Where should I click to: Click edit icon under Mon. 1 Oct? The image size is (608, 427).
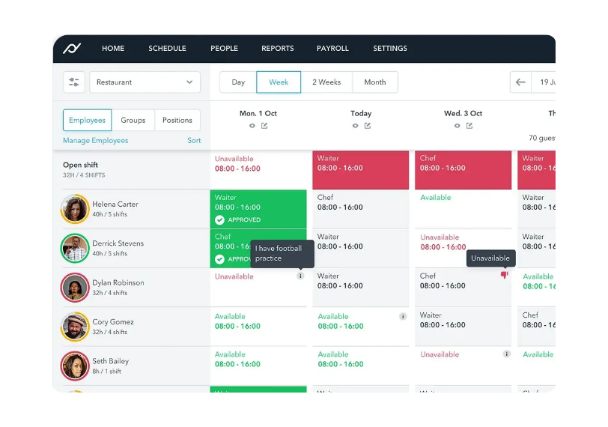264,126
